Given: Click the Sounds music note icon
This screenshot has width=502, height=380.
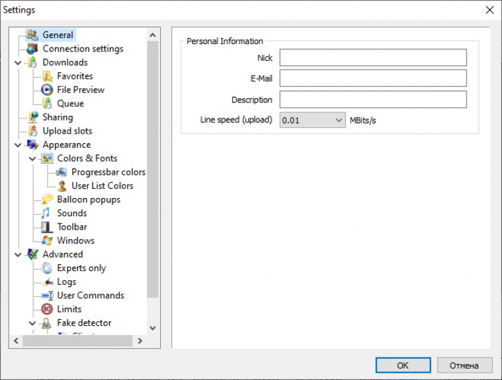Looking at the screenshot, I should [46, 213].
